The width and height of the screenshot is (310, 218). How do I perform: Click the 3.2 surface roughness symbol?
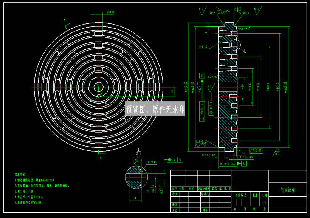tap(209, 88)
